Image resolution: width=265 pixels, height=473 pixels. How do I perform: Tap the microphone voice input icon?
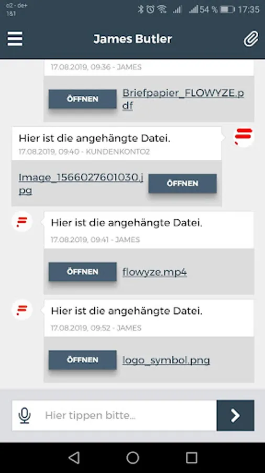(x=25, y=415)
